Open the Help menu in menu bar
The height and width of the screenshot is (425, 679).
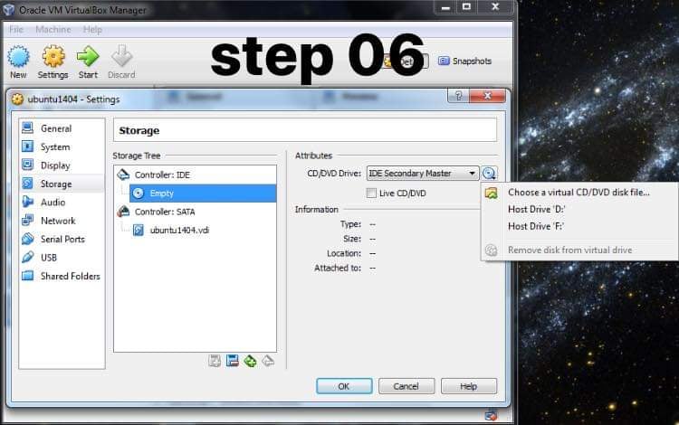coord(92,30)
